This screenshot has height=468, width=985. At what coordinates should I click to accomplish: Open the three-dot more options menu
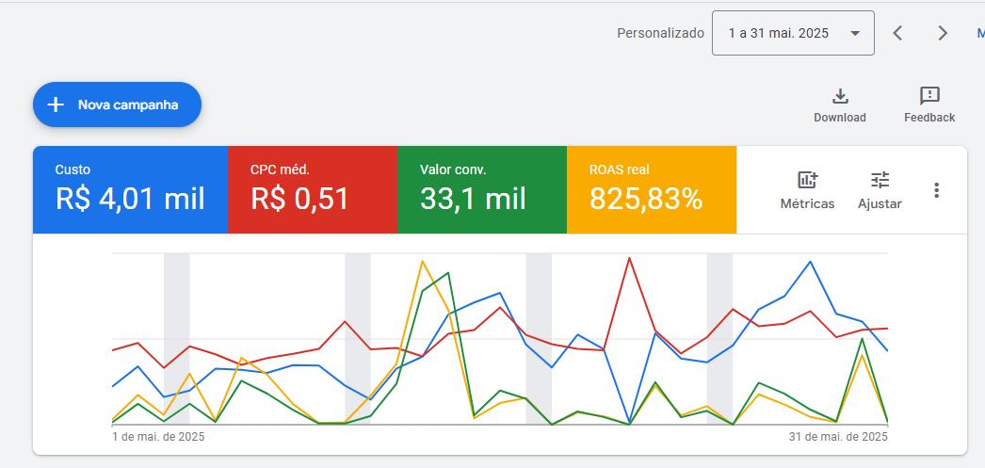936,190
